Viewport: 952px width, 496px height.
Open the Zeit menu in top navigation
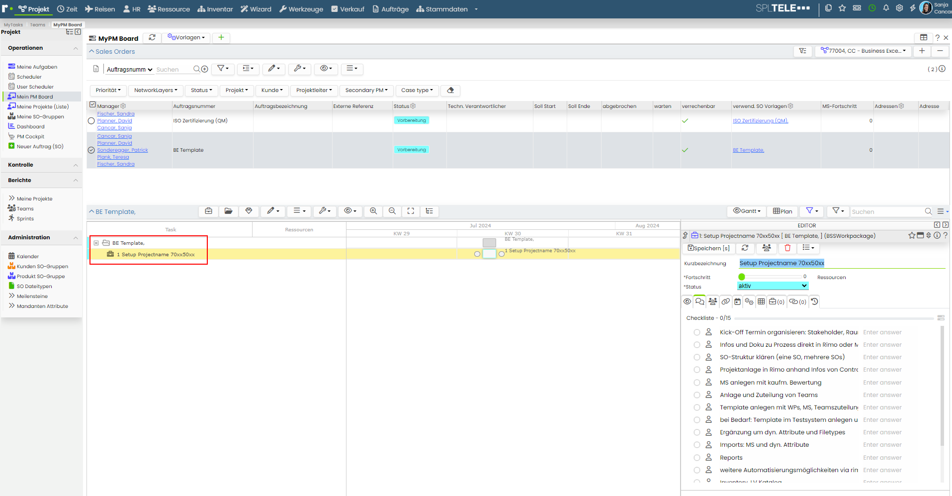tap(68, 9)
